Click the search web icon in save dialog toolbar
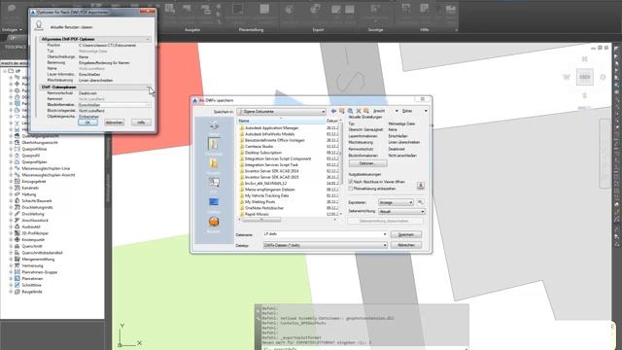 point(350,111)
